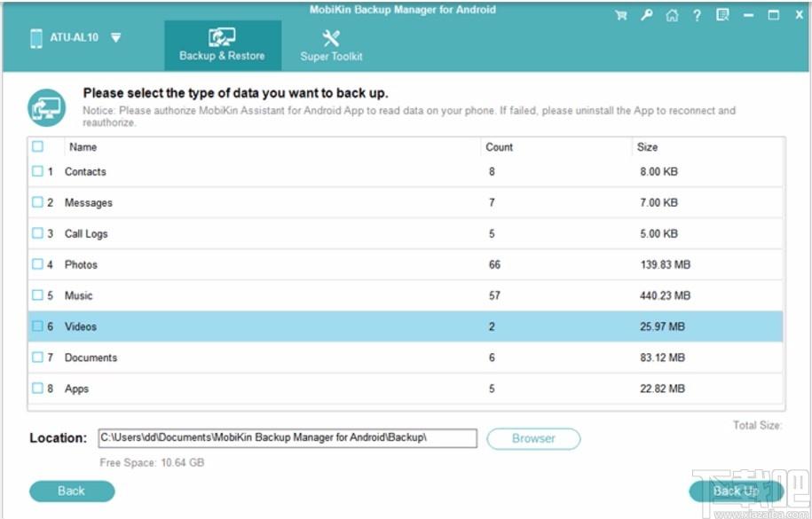Click the Music count value 57

click(494, 295)
